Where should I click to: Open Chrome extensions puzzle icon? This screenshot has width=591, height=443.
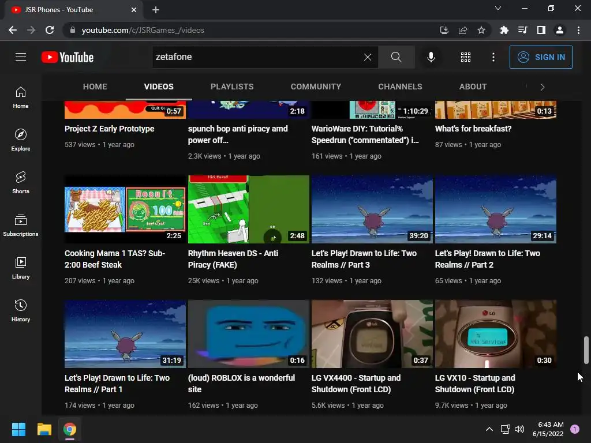coord(504,30)
